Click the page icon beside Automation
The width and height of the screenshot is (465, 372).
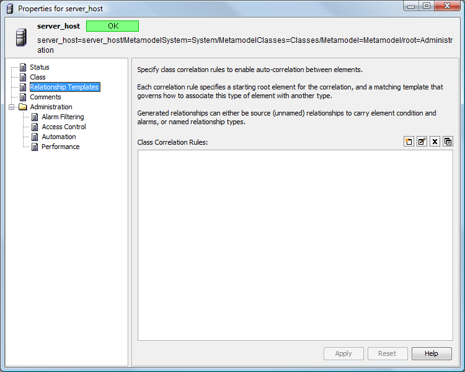coord(35,137)
